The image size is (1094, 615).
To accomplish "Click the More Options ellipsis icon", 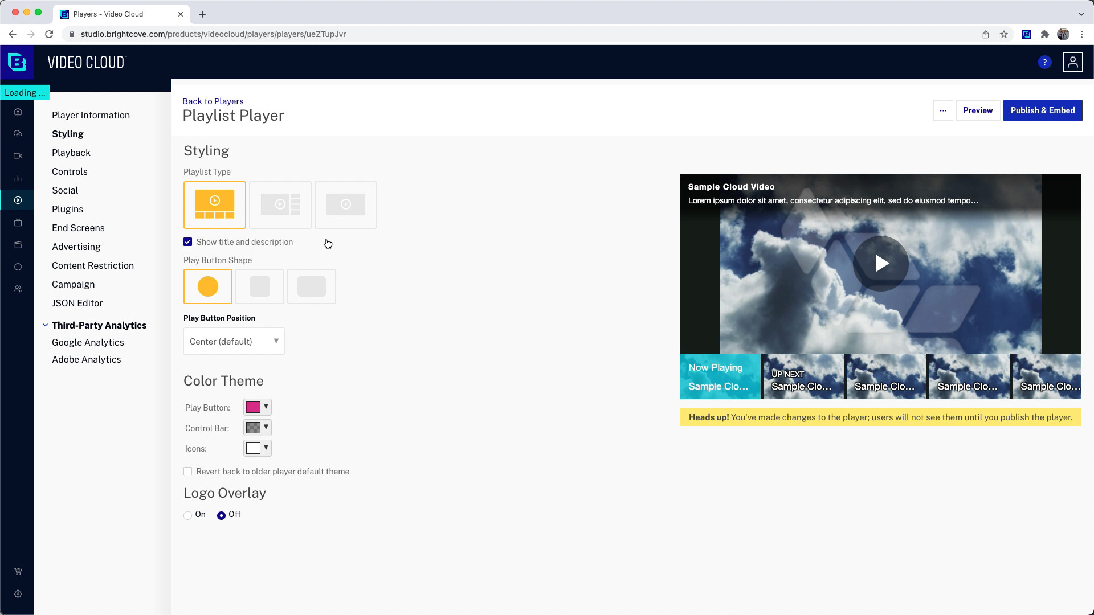I will point(943,110).
